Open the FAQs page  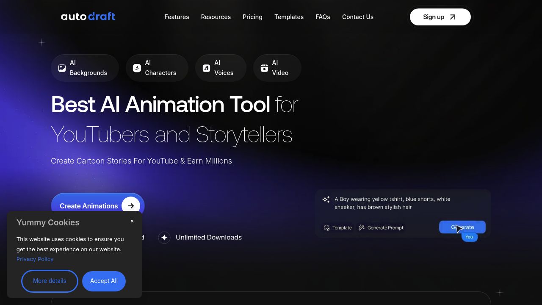[323, 17]
